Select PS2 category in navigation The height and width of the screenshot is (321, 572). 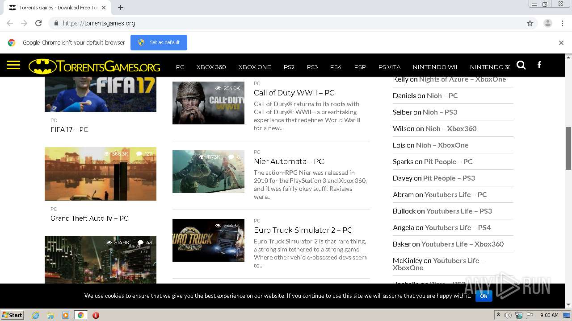[x=289, y=67]
